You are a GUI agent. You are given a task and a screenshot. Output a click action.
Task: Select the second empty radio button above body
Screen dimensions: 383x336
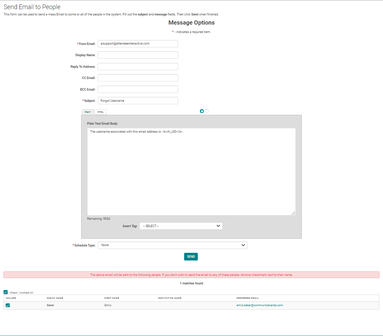click(x=207, y=111)
